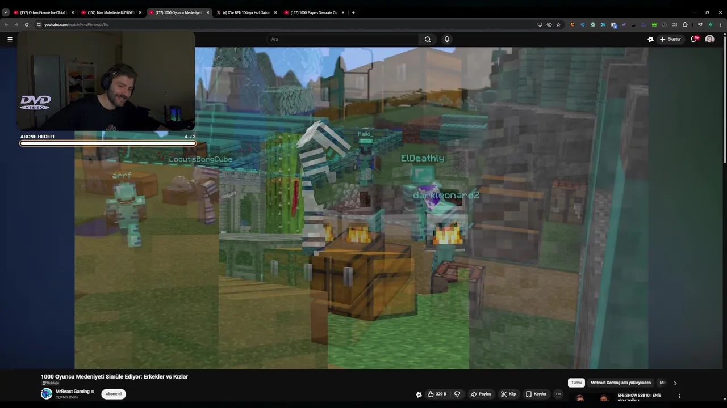Open the YouTube account avatar menu

point(709,39)
